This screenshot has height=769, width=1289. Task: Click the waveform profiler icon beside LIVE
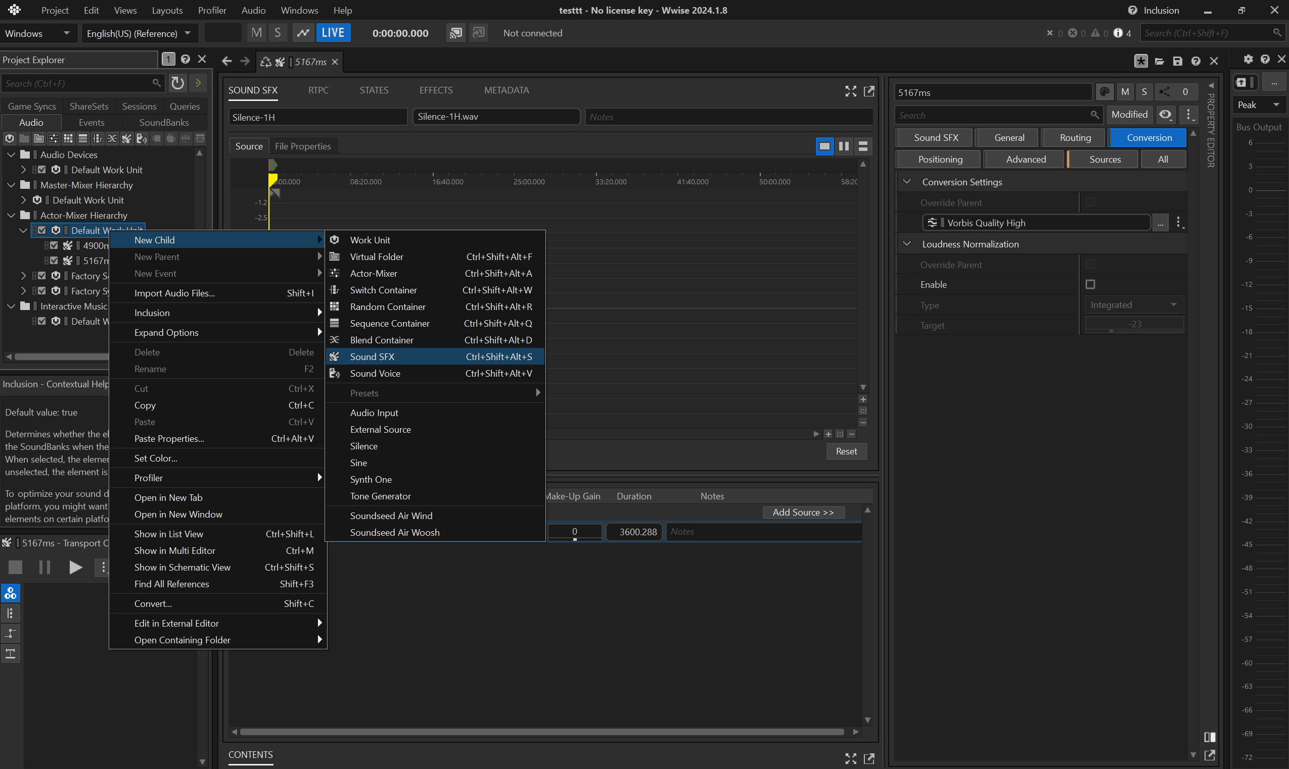pyautogui.click(x=303, y=33)
